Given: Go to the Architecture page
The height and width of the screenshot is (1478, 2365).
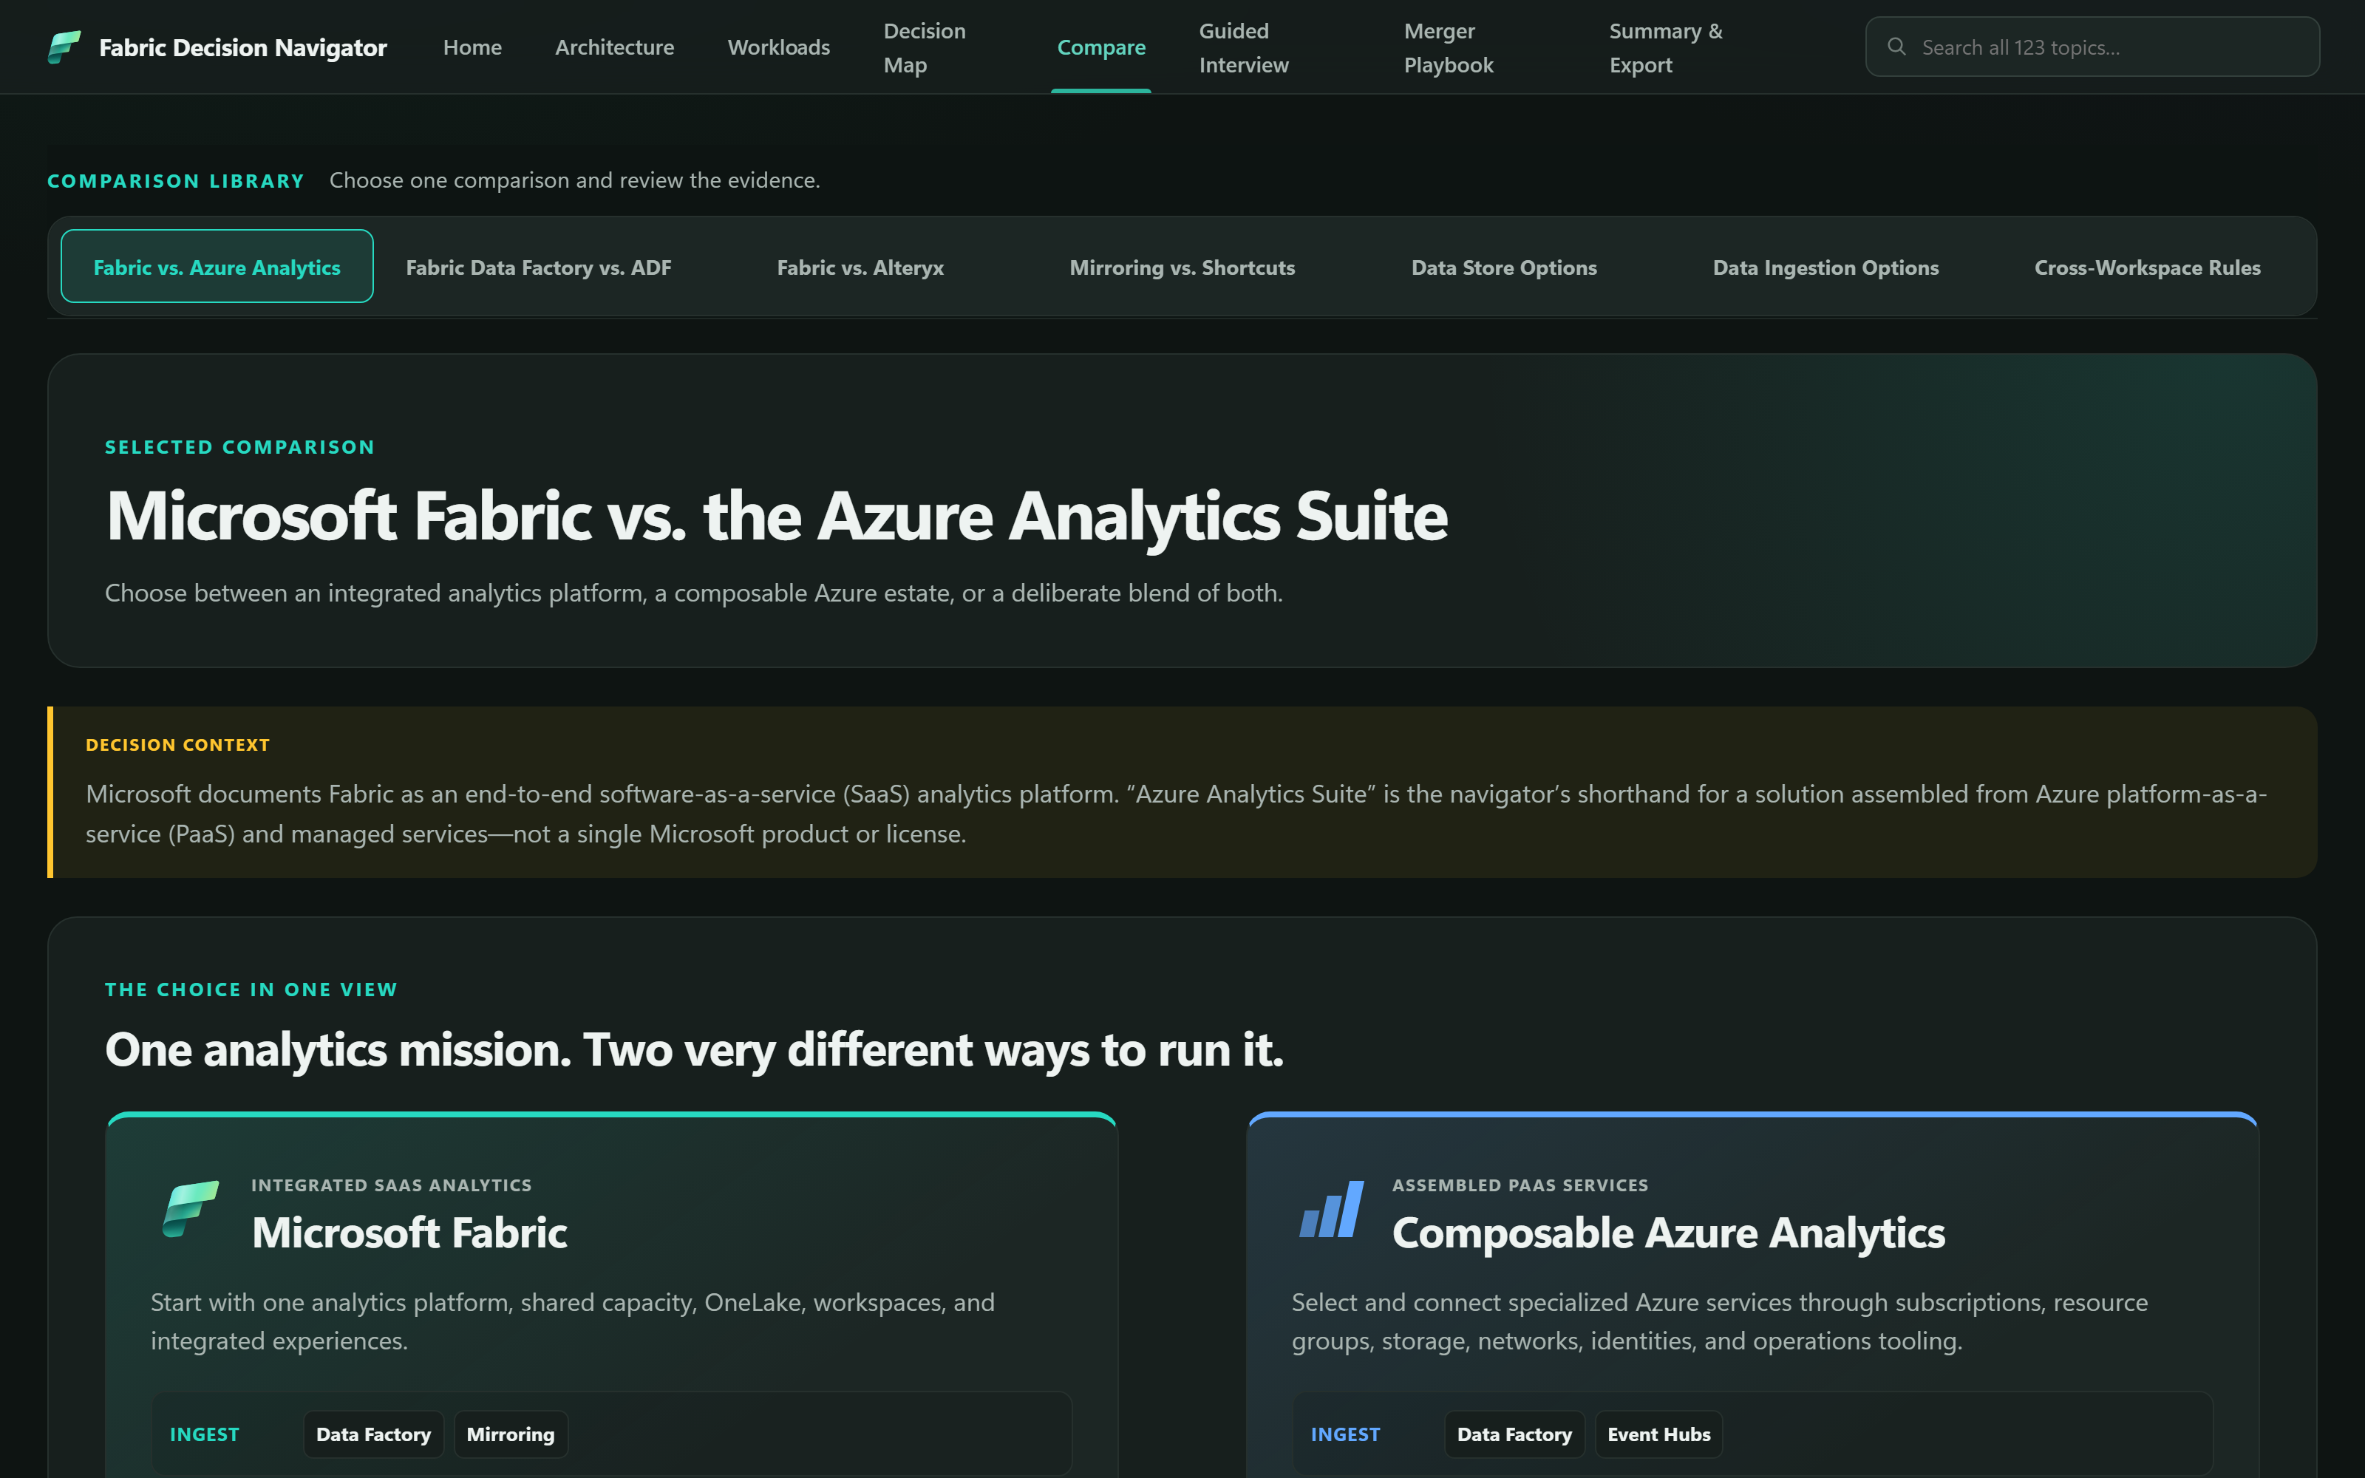Looking at the screenshot, I should (x=615, y=47).
